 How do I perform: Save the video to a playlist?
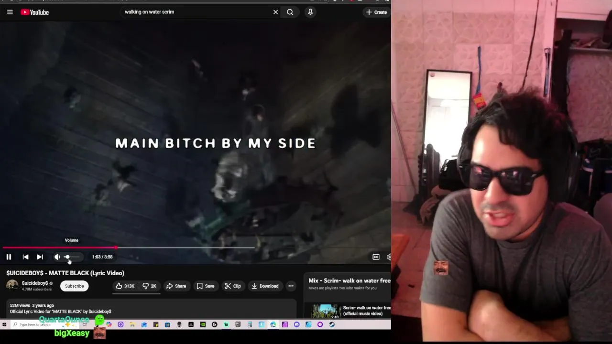206,286
